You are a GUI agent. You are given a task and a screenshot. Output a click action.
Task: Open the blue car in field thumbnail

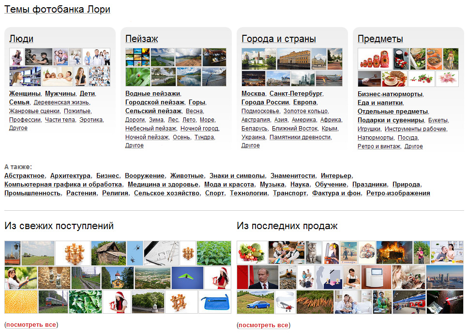pyautogui.click(x=255, y=302)
